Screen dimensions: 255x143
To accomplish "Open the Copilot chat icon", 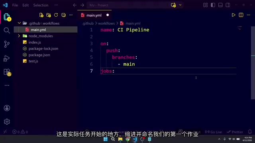I will click(173, 5).
